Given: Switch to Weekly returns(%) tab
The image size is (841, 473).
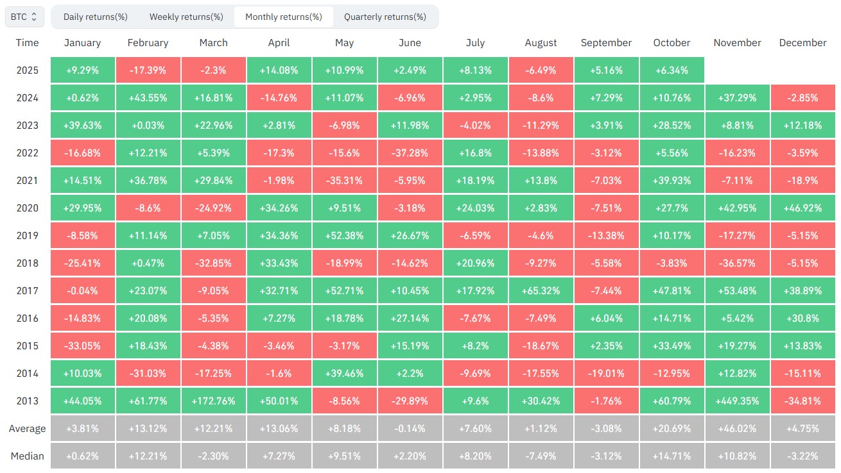Looking at the screenshot, I should [x=186, y=17].
